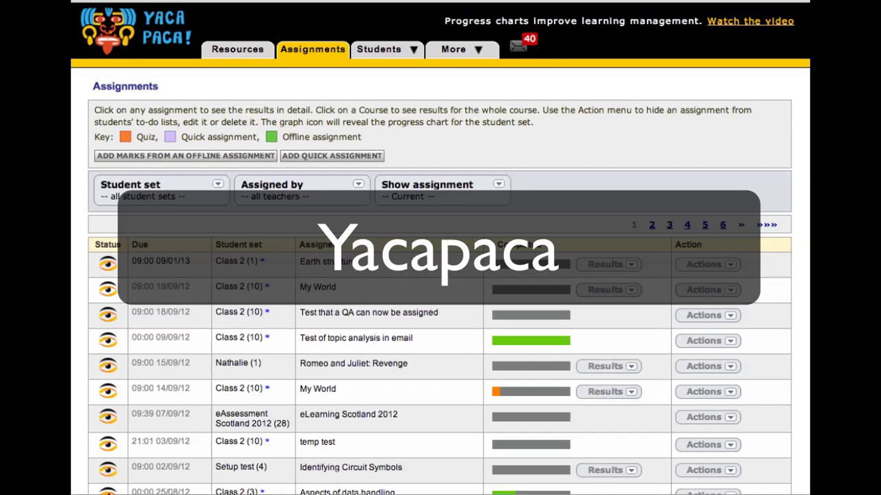The width and height of the screenshot is (881, 495).
Task: Open Results dropdown for 14/09/12 My World
Action: click(x=609, y=392)
